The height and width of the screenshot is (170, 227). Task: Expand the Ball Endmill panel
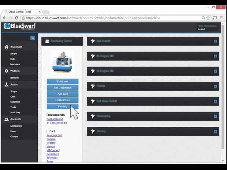point(215,41)
